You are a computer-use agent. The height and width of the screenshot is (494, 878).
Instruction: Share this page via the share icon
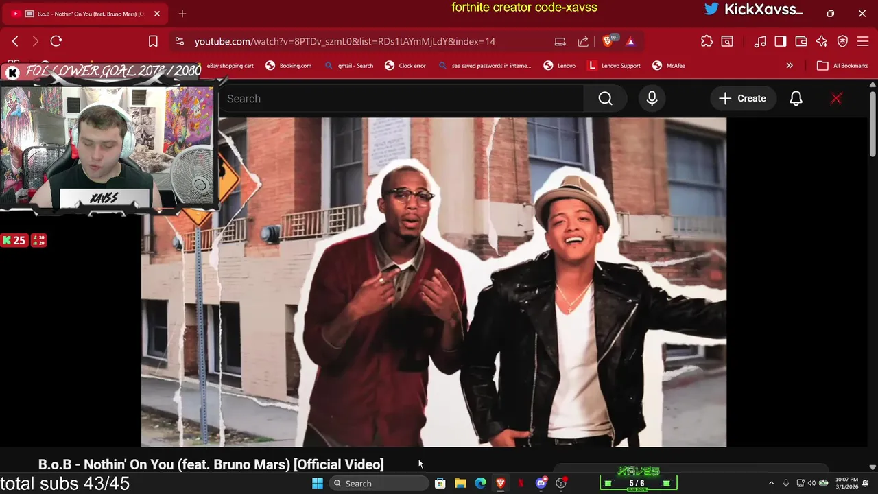(x=583, y=41)
